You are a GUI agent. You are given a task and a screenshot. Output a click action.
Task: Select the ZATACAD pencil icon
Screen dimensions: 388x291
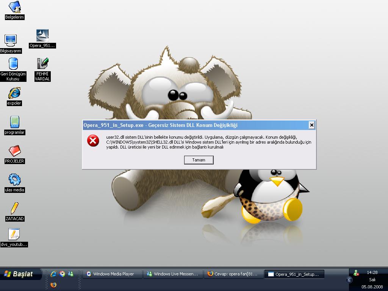point(14,208)
